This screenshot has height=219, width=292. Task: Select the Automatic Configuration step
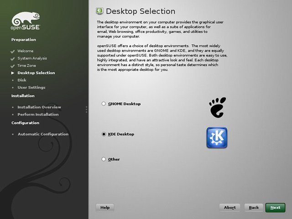(43, 134)
